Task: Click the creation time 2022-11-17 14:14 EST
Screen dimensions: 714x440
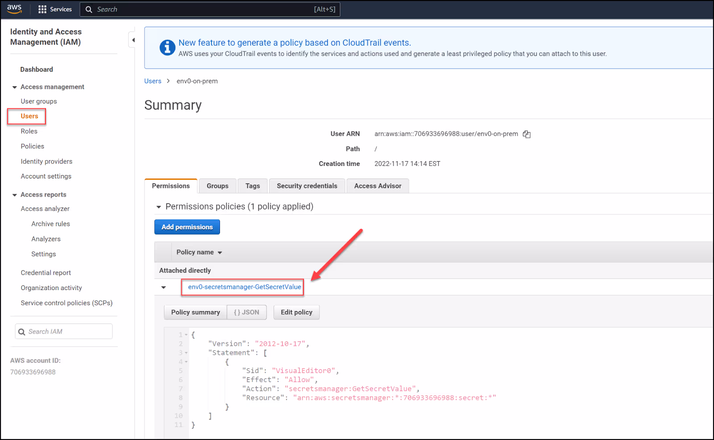Action: click(x=407, y=164)
